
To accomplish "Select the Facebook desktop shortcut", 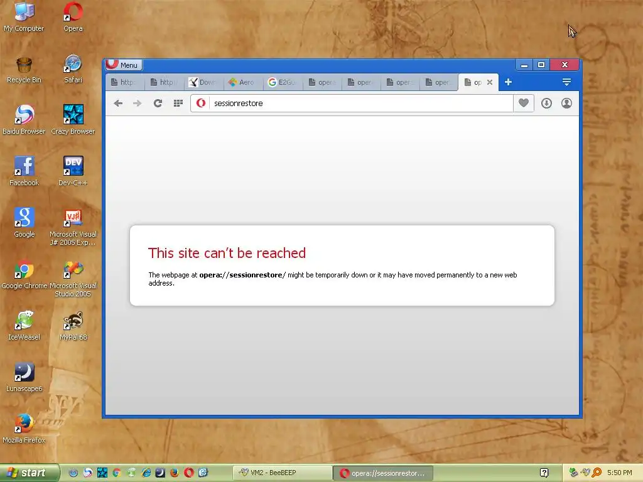I will [24, 172].
